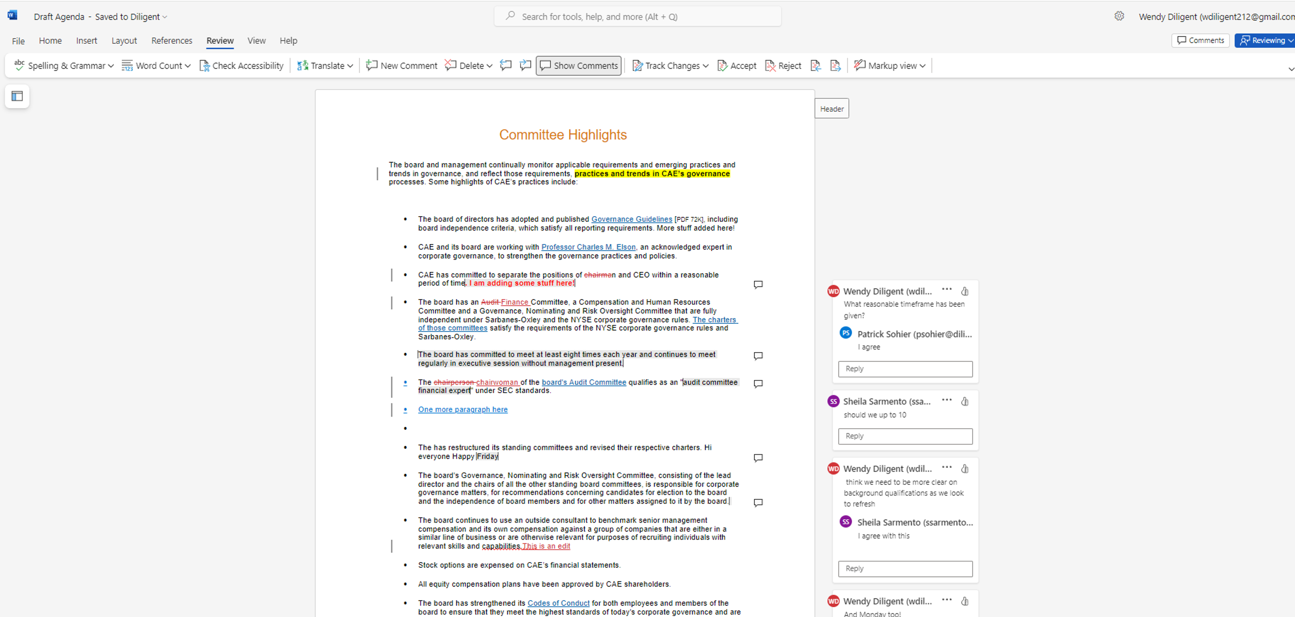Screen dimensions: 1295x617
Task: Jump to the previous tracked change icon
Action: [x=815, y=65]
